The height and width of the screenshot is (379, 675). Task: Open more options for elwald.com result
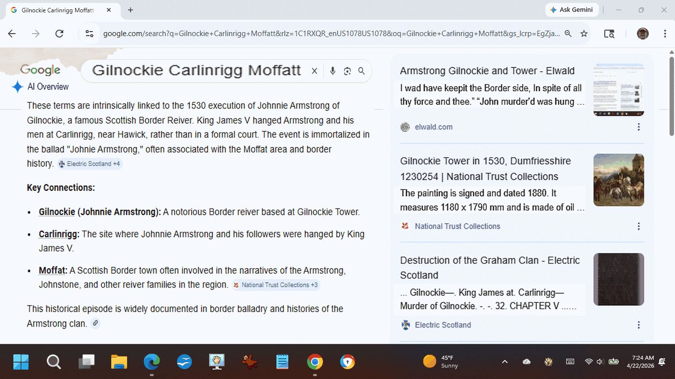click(638, 127)
